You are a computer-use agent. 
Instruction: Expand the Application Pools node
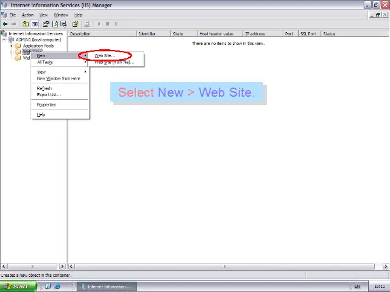tap(11, 46)
